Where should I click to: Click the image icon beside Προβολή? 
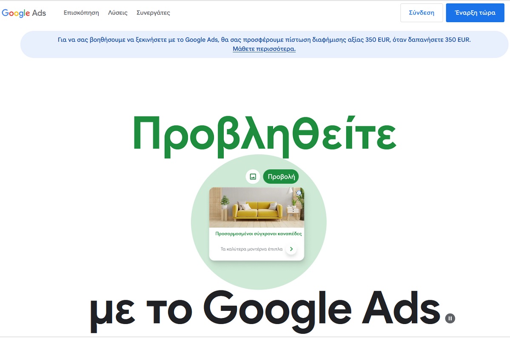click(x=253, y=176)
